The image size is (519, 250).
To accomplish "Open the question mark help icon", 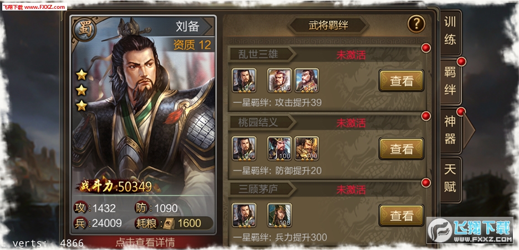I will (416, 24).
